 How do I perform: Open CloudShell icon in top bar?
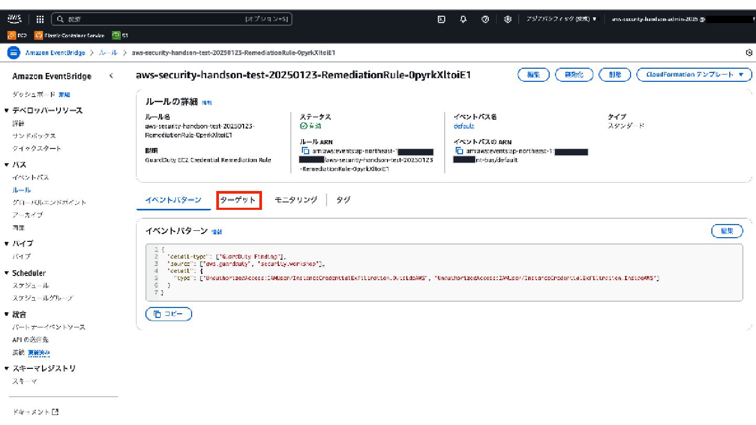pyautogui.click(x=442, y=19)
